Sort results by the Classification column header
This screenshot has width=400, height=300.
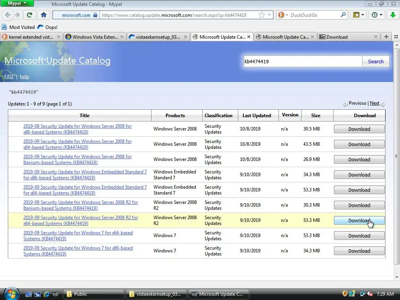click(x=218, y=116)
